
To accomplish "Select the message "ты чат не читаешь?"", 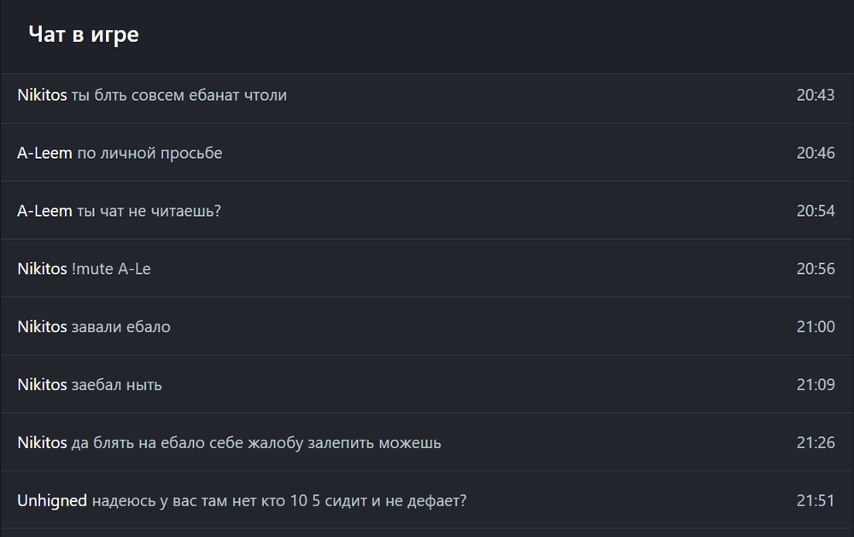I will click(149, 211).
